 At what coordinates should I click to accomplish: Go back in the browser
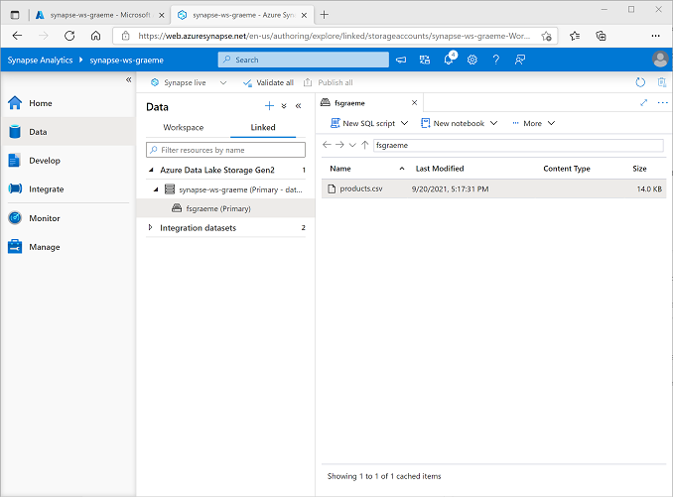click(x=17, y=36)
